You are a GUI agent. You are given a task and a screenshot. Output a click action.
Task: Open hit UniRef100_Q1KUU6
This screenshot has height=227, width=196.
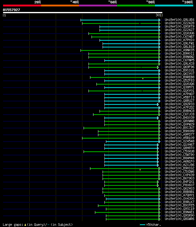click(179, 33)
